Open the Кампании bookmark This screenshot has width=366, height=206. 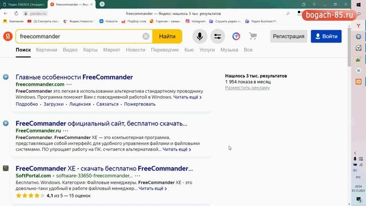(x=13, y=21)
